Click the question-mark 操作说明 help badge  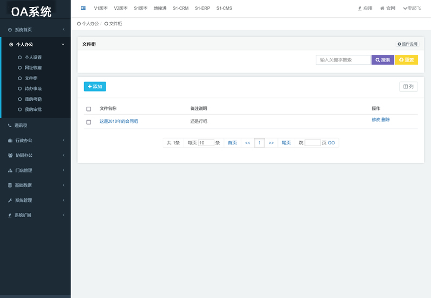[x=407, y=44]
